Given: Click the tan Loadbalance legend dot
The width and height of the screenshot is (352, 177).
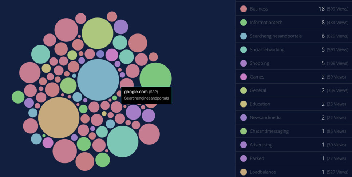Looking at the screenshot, I should (244, 172).
